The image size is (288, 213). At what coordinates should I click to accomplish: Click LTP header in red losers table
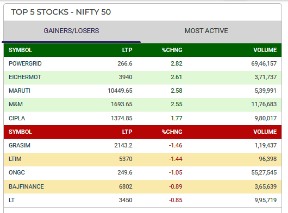[x=127, y=132]
